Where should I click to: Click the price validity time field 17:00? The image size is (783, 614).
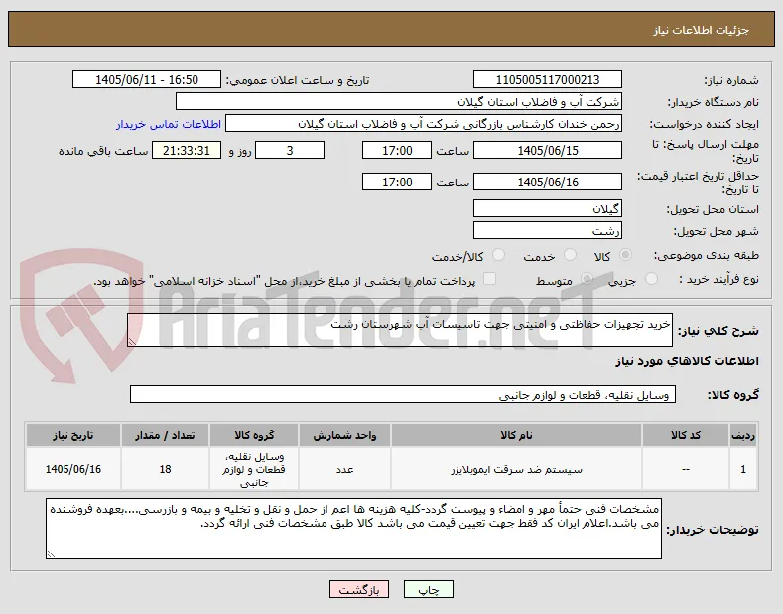[397, 182]
